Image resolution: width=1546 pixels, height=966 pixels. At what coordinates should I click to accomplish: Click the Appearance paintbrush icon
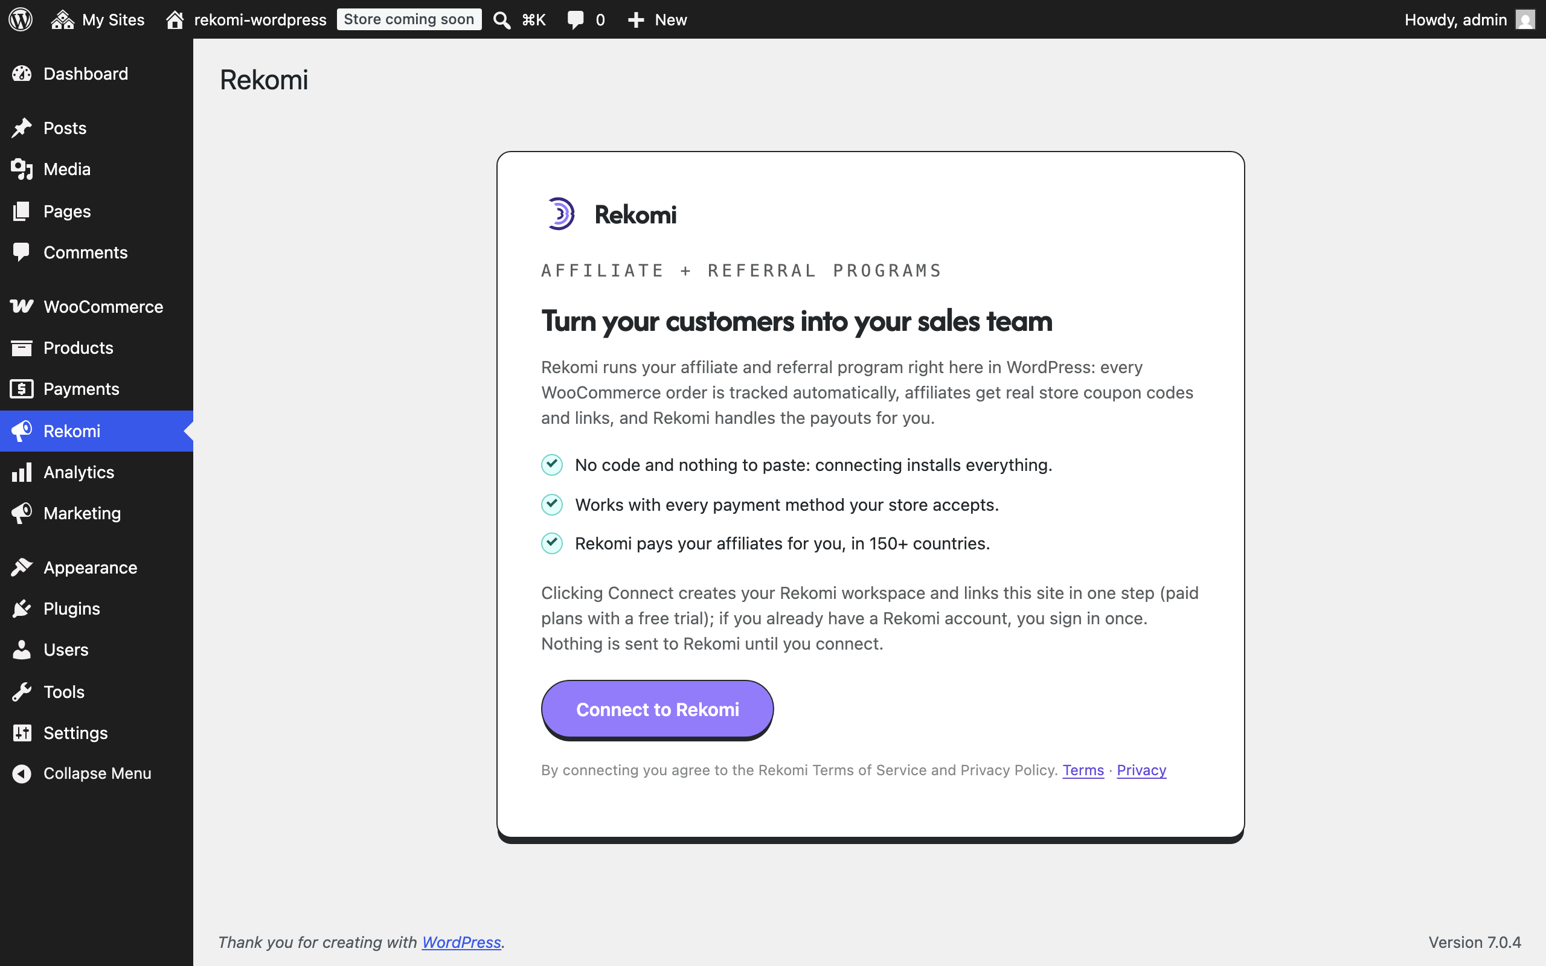[x=22, y=568]
